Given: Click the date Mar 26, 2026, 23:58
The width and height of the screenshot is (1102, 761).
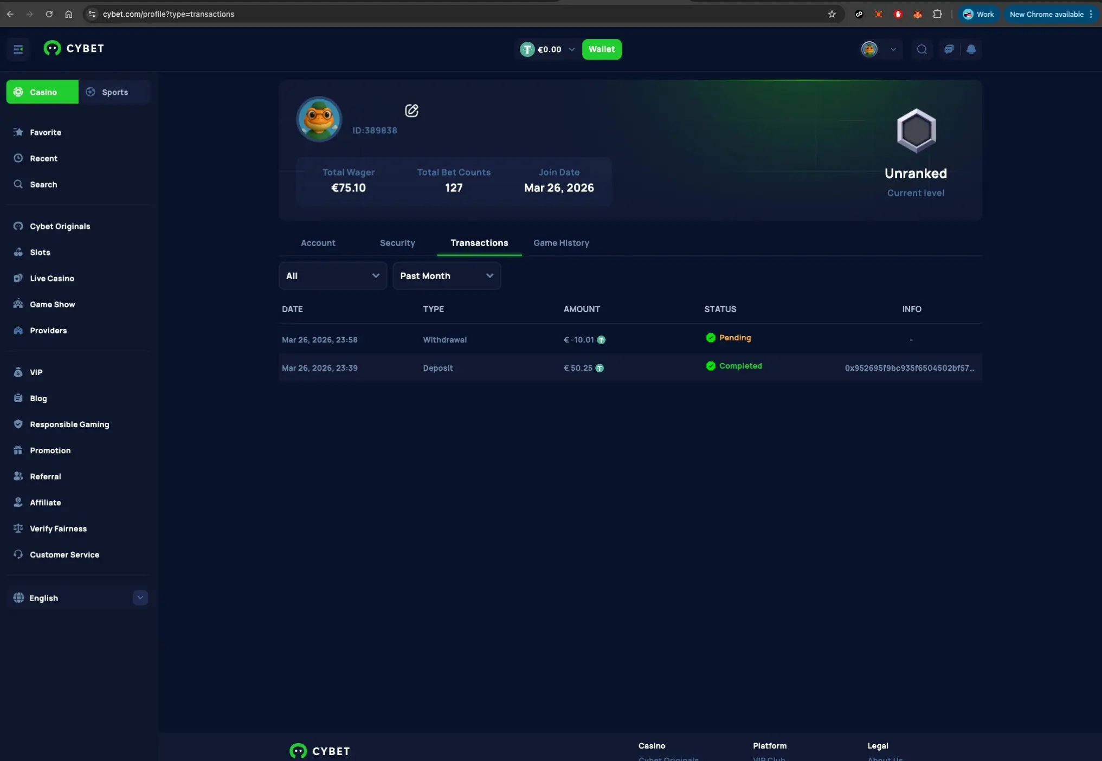Looking at the screenshot, I should pyautogui.click(x=319, y=339).
